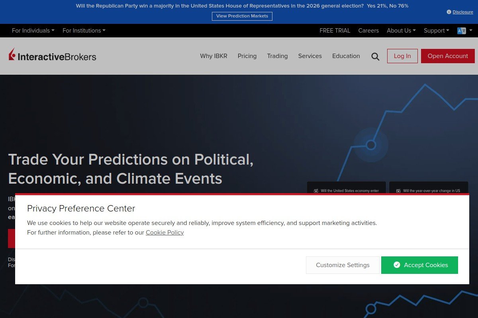478x318 pixels.
Task: Click the Disclosure info icon
Action: [449, 12]
